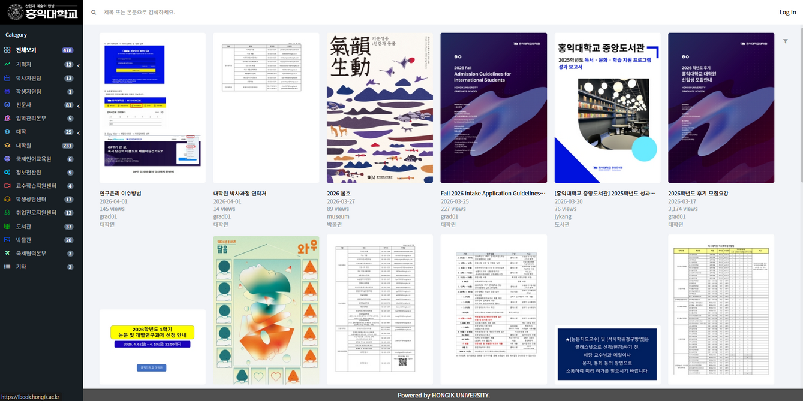803x401 pixels.
Task: Open the filter funnel icon
Action: point(786,41)
